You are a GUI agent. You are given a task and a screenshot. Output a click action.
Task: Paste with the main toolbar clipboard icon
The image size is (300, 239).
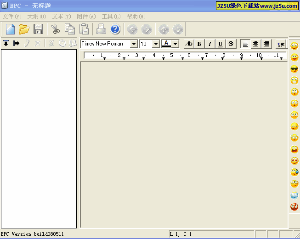click(84, 29)
